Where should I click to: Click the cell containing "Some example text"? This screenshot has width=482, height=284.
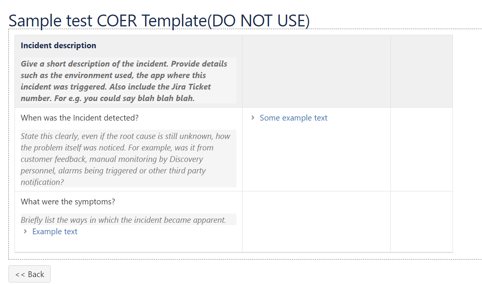click(x=316, y=149)
